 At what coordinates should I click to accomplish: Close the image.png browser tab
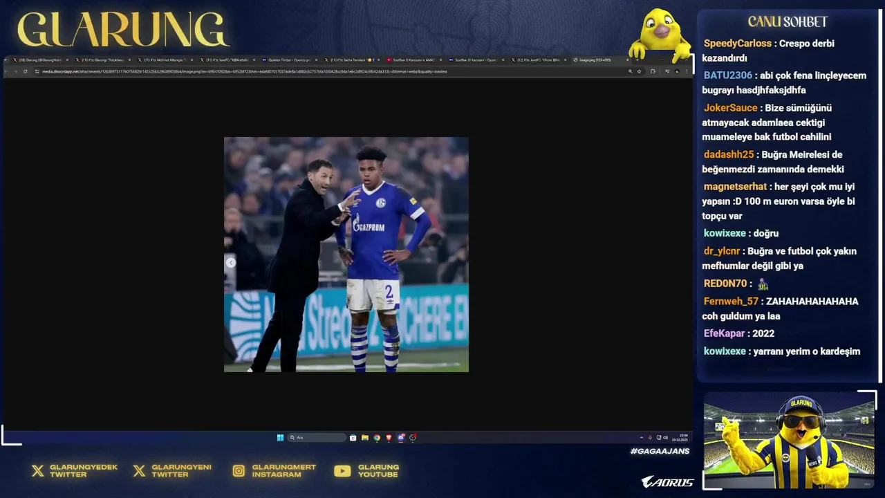pyautogui.click(x=627, y=60)
